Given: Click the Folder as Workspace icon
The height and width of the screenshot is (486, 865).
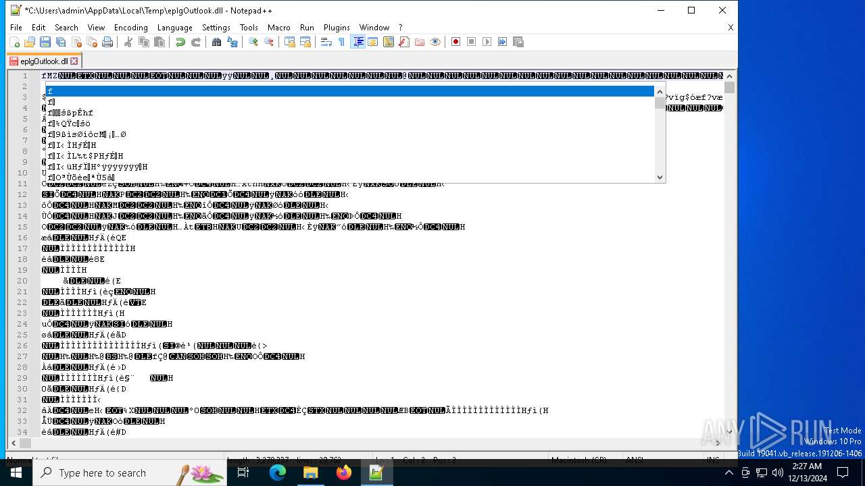Looking at the screenshot, I should tap(420, 42).
